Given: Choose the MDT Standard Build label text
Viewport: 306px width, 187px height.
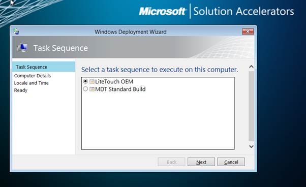Looking at the screenshot, I should [x=120, y=89].
